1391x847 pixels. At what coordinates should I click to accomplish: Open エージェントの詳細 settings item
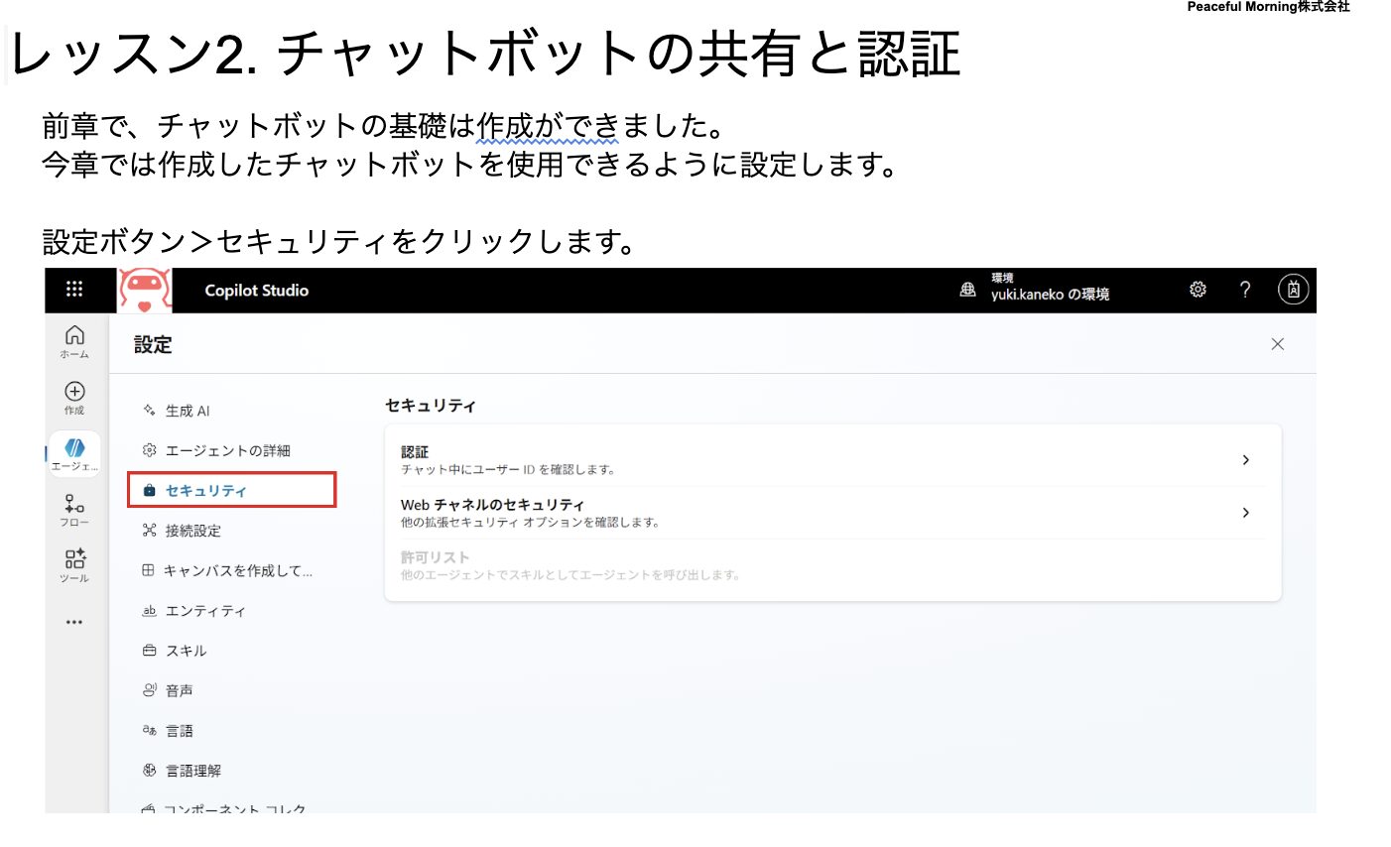(227, 450)
